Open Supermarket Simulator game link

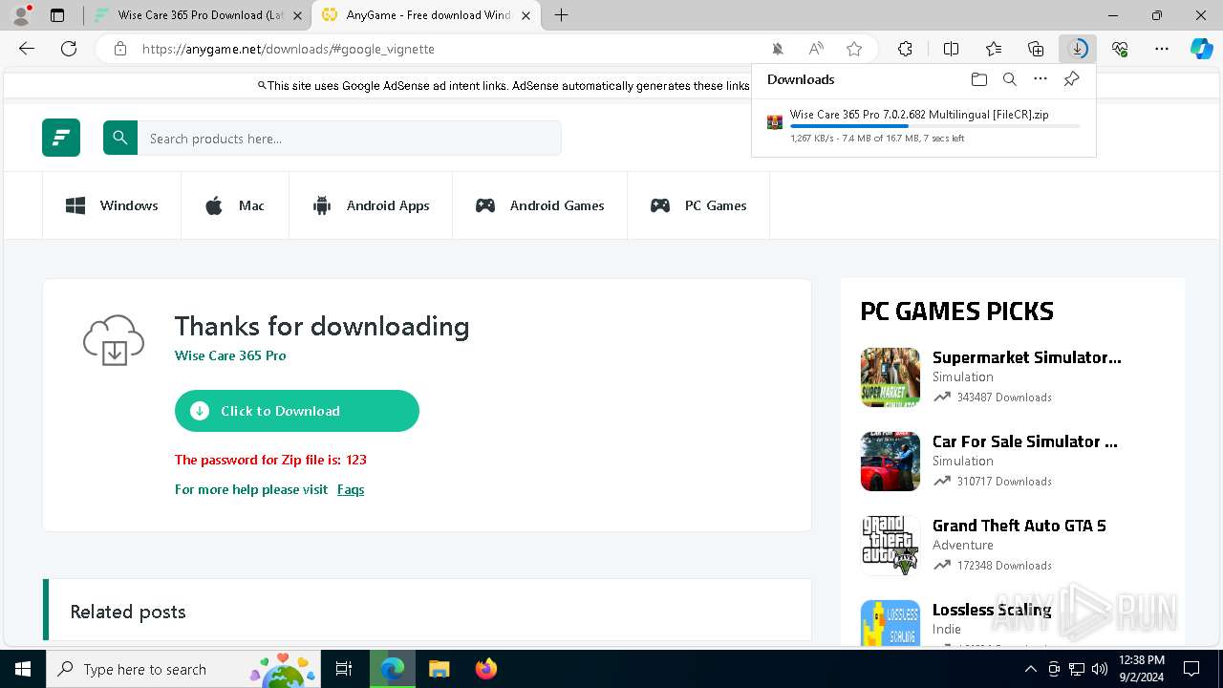tap(1027, 357)
